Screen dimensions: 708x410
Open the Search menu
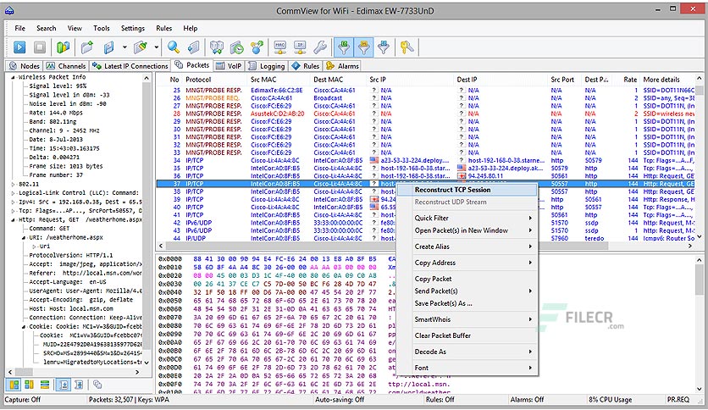pyautogui.click(x=47, y=28)
